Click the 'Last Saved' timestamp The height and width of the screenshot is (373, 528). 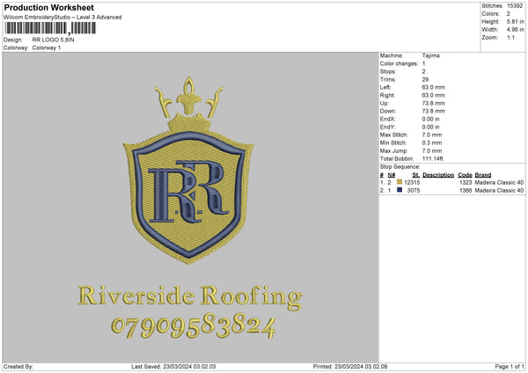click(x=173, y=366)
